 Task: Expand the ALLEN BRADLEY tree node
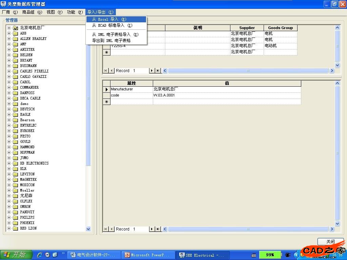click(x=9, y=39)
